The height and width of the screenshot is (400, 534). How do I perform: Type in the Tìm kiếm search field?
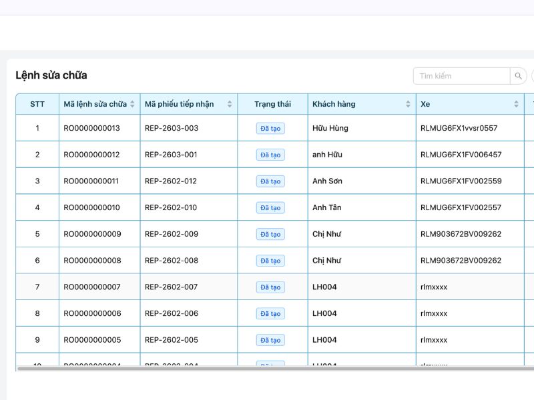pyautogui.click(x=461, y=76)
